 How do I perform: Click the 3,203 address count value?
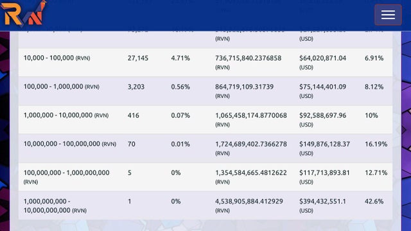pyautogui.click(x=136, y=87)
